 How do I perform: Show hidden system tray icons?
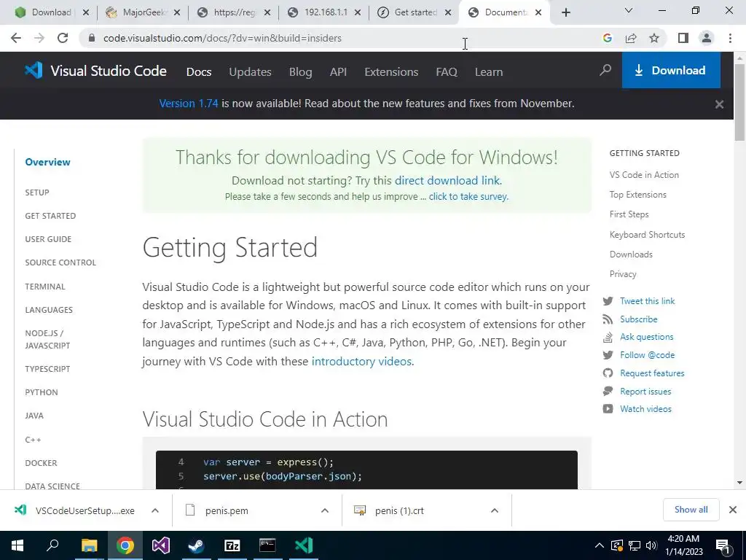coord(600,545)
